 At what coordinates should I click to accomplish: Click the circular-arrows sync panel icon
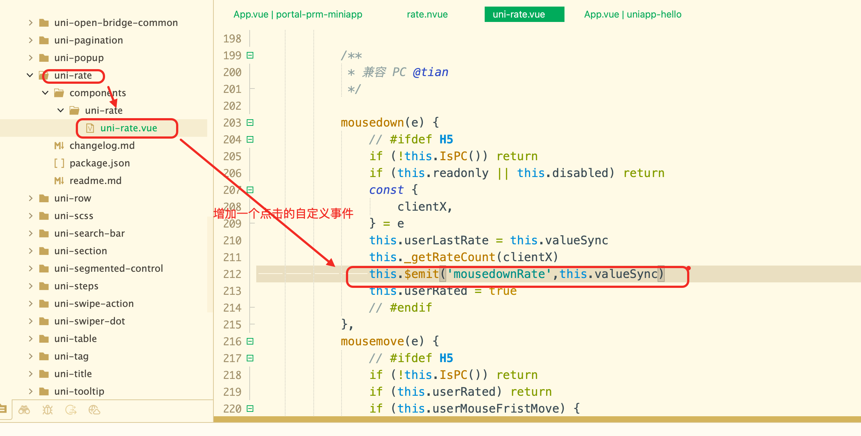coord(71,410)
